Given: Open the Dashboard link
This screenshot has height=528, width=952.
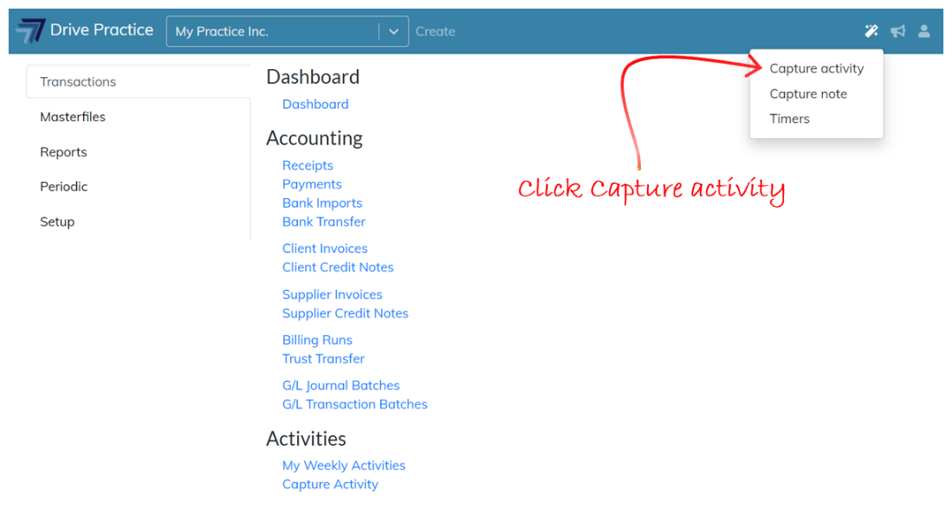Looking at the screenshot, I should (315, 104).
